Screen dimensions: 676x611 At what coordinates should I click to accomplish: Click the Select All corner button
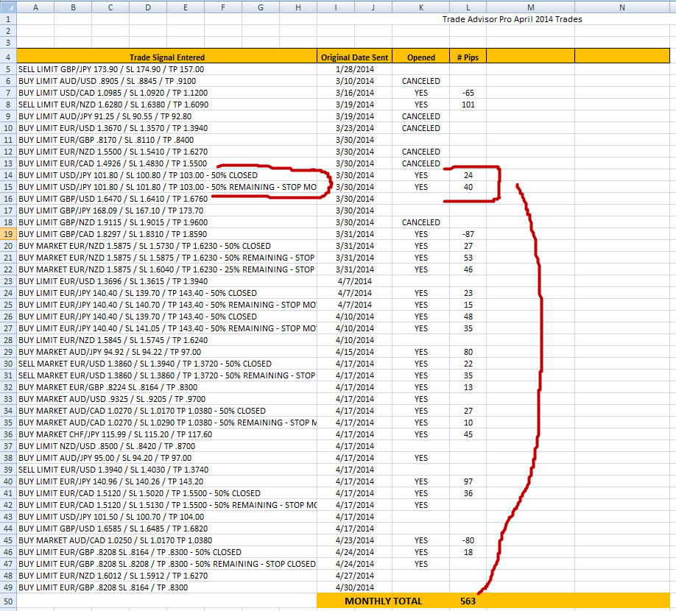click(x=8, y=7)
